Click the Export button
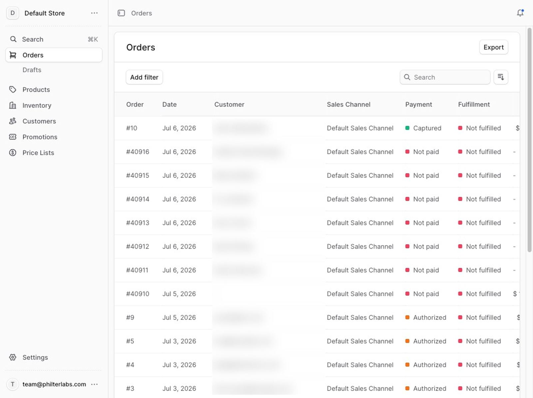The image size is (533, 398). (493, 47)
